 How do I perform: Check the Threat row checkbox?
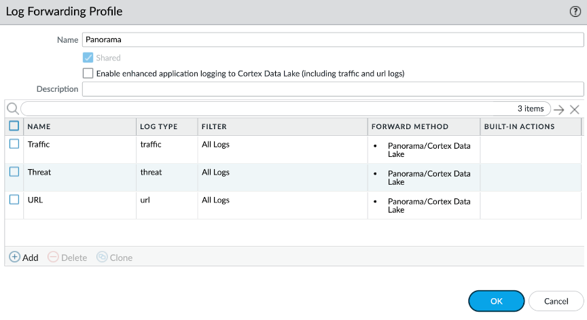pyautogui.click(x=14, y=172)
